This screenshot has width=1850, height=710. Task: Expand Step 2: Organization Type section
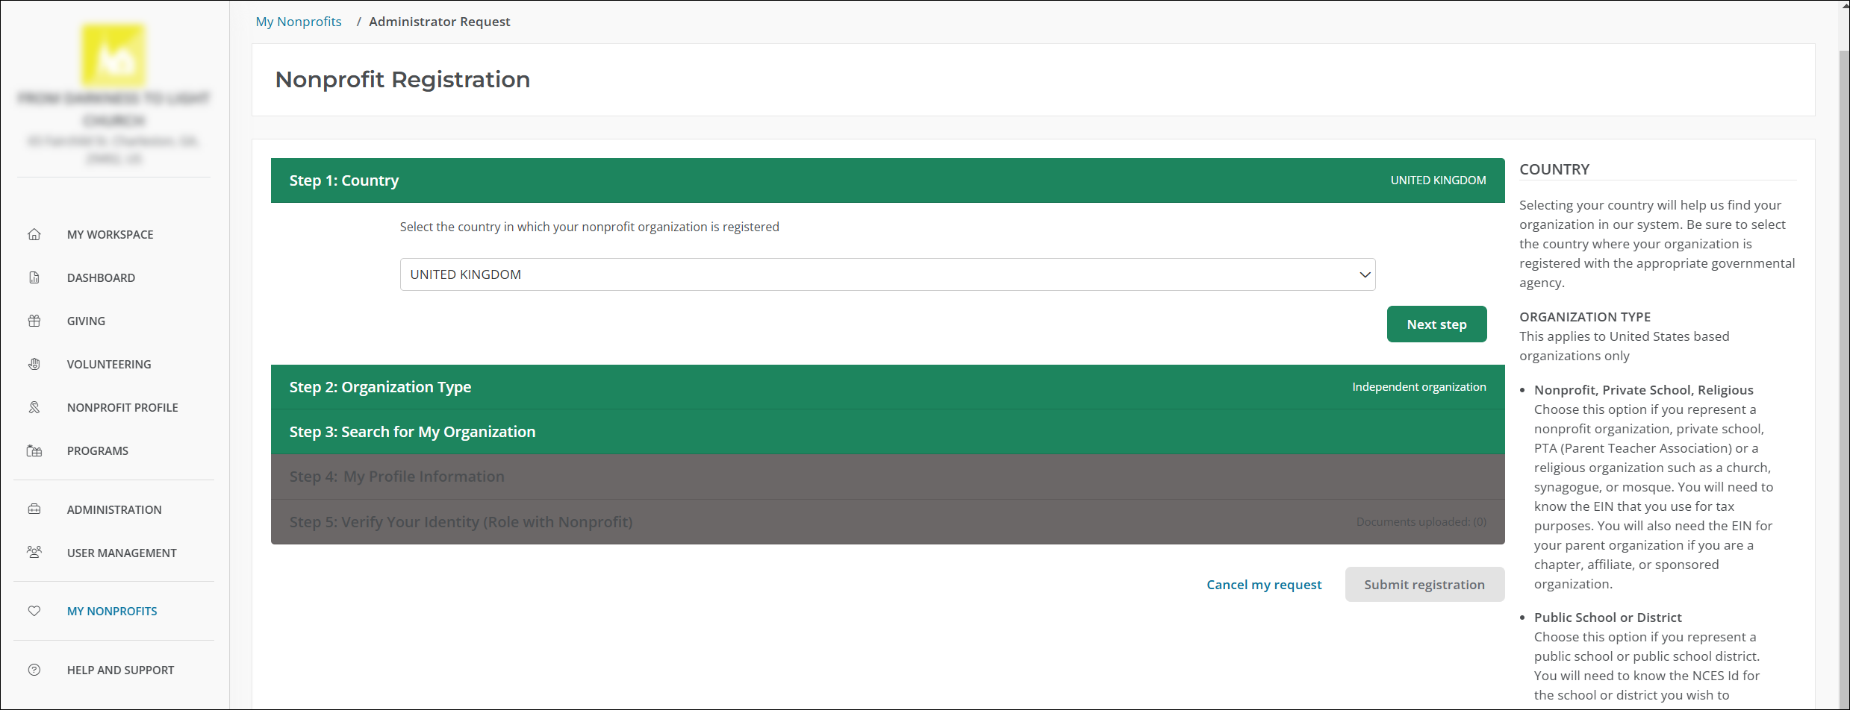[x=887, y=387]
